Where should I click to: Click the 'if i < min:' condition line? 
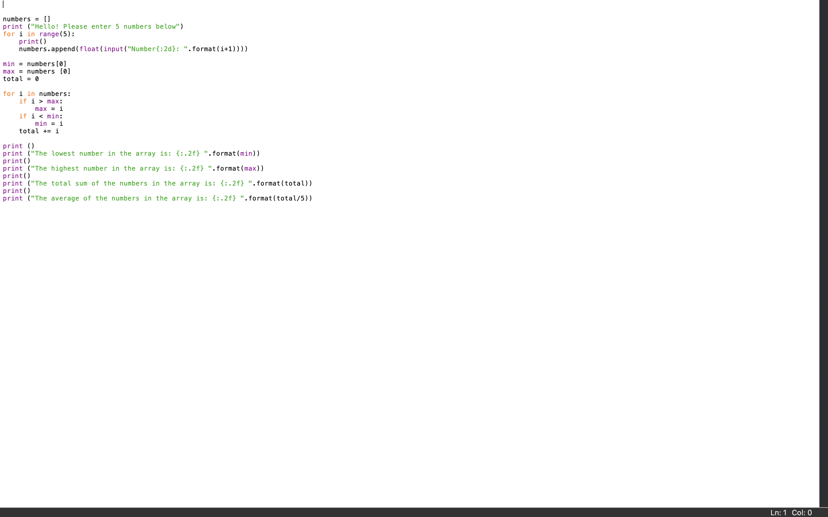tap(41, 116)
